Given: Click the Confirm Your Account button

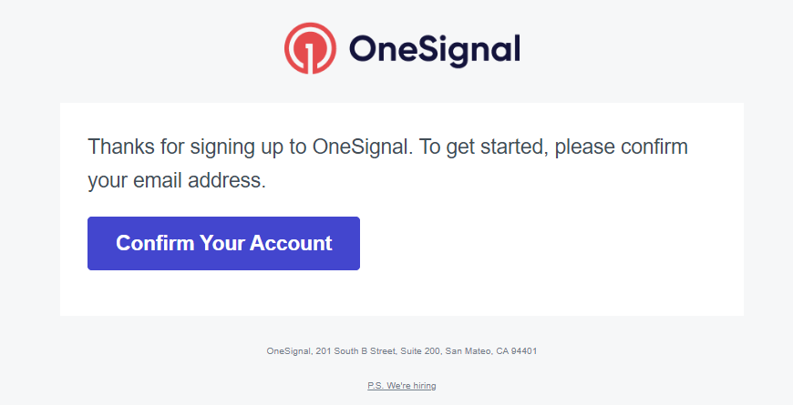Looking at the screenshot, I should pos(223,243).
